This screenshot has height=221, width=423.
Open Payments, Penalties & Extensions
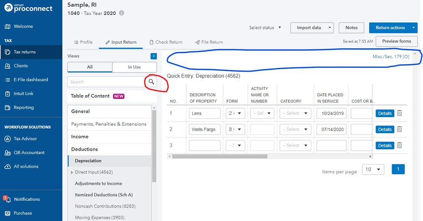[109, 124]
